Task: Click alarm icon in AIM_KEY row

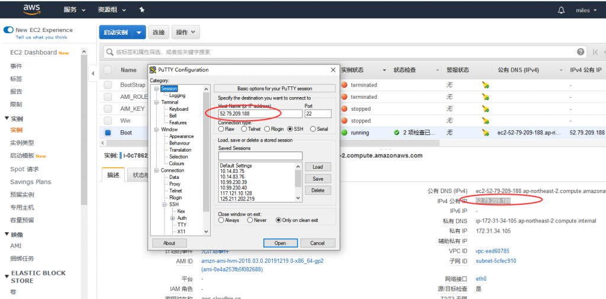Action: (486, 109)
